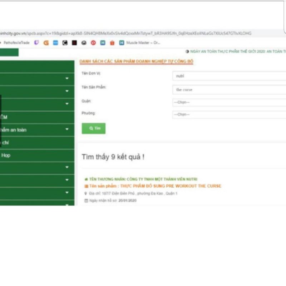
Task: Open the sidebar menu item ending in 'chí'
Action: tap(37, 143)
